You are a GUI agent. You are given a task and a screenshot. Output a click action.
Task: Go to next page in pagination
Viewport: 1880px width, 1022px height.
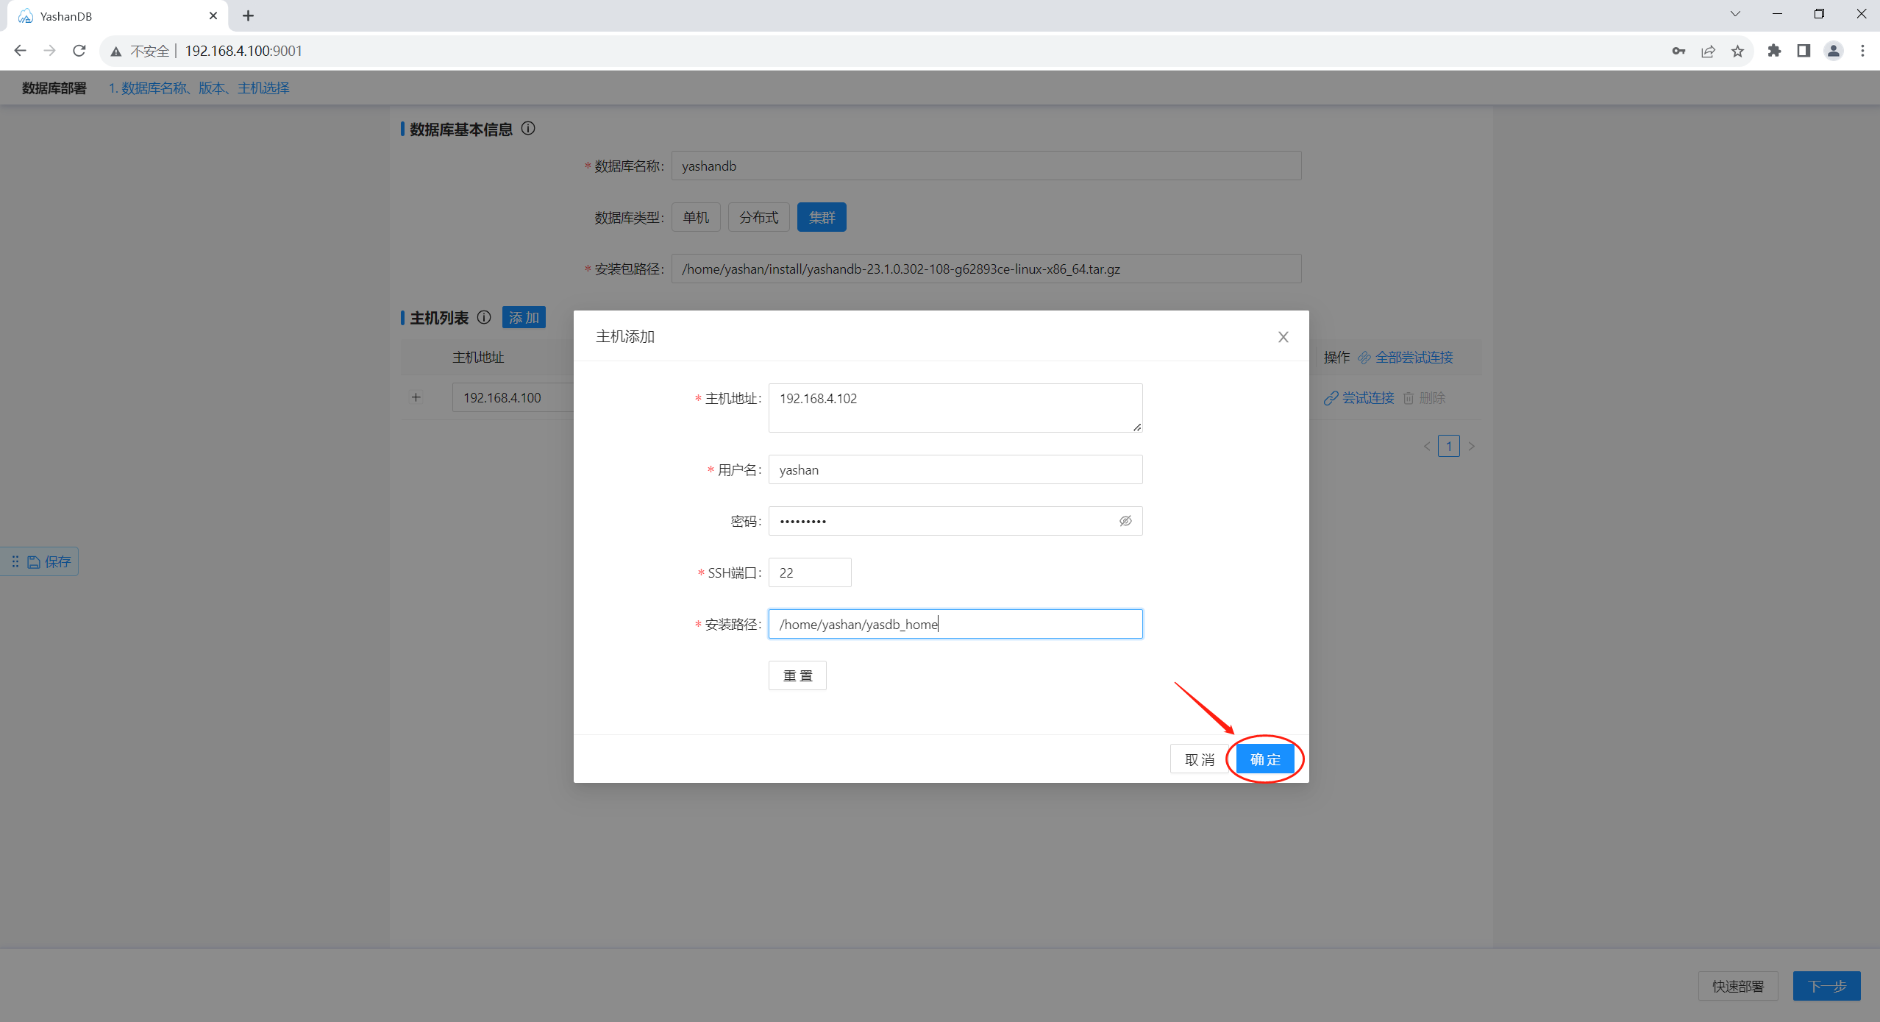click(1471, 446)
